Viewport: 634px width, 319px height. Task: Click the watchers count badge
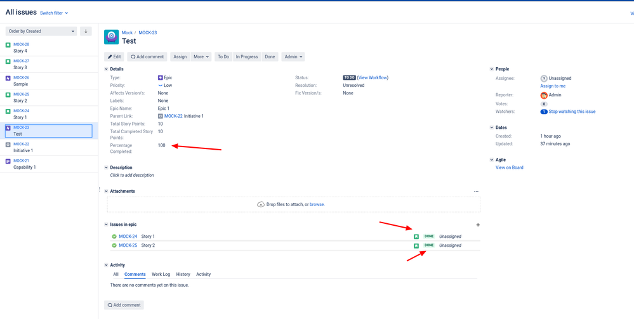[544, 112]
